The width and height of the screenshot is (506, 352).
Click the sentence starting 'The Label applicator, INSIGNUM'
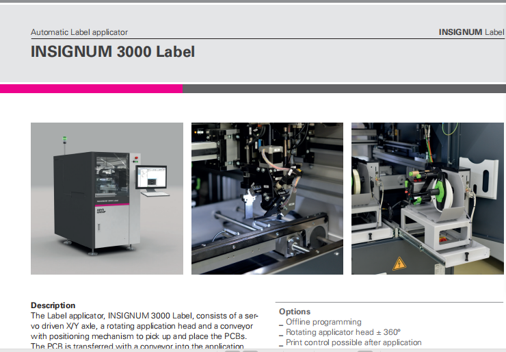coord(144,316)
